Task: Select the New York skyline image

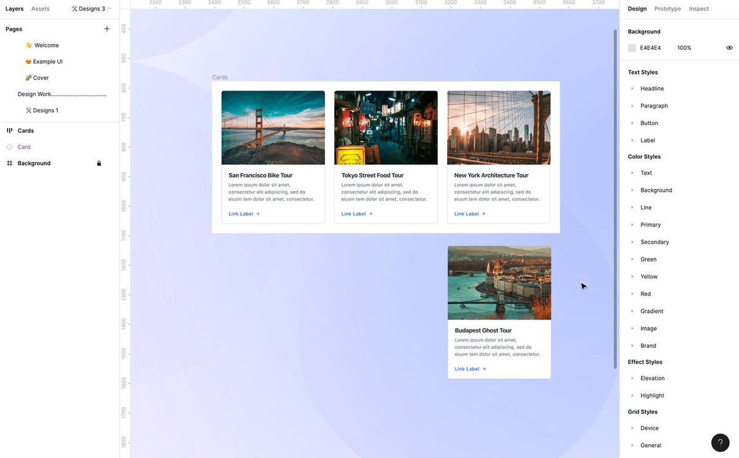Action: [x=499, y=128]
